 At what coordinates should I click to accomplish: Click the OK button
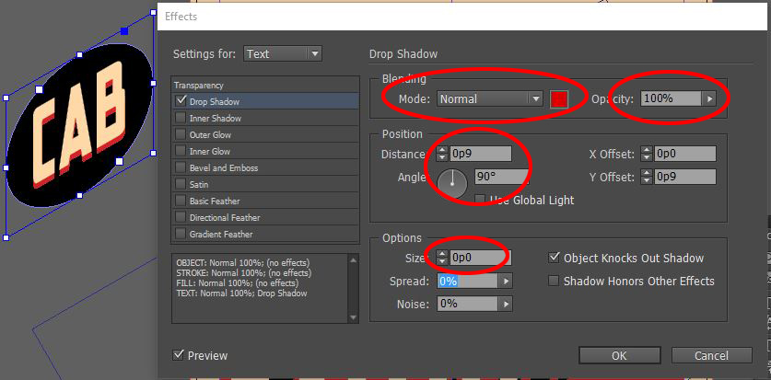619,355
